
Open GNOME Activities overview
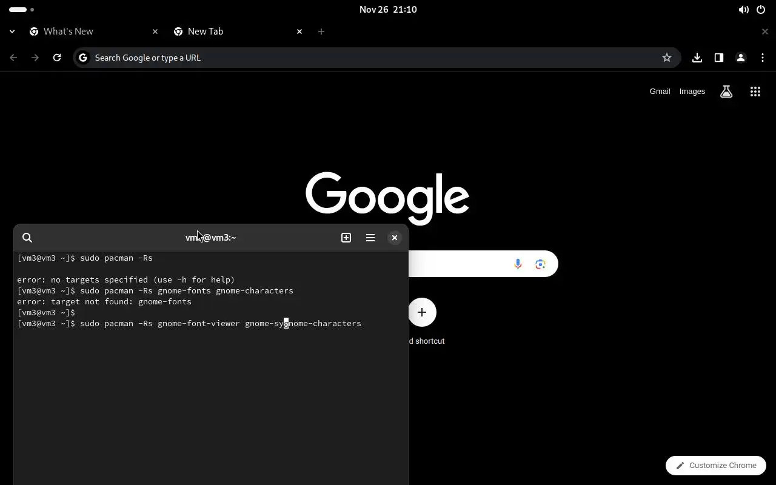coord(22,10)
